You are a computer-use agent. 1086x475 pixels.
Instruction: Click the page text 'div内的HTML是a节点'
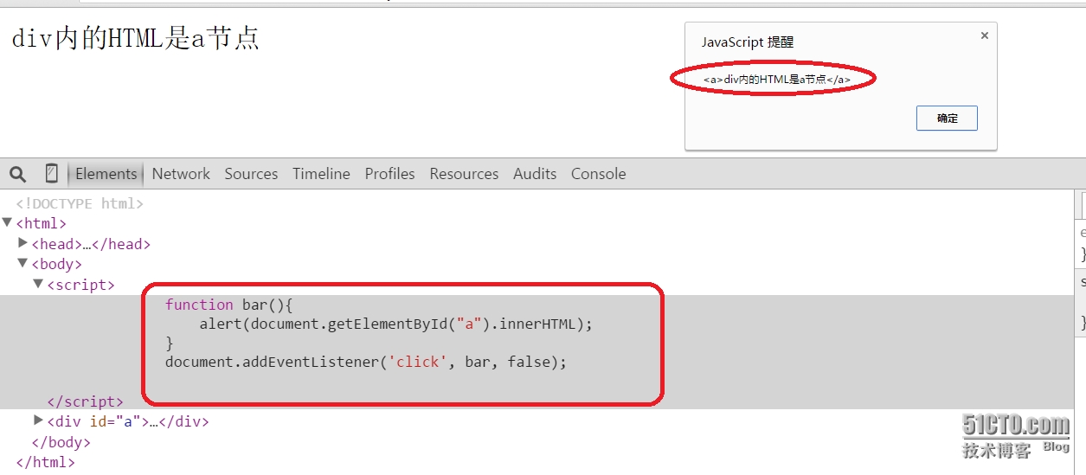point(135,39)
